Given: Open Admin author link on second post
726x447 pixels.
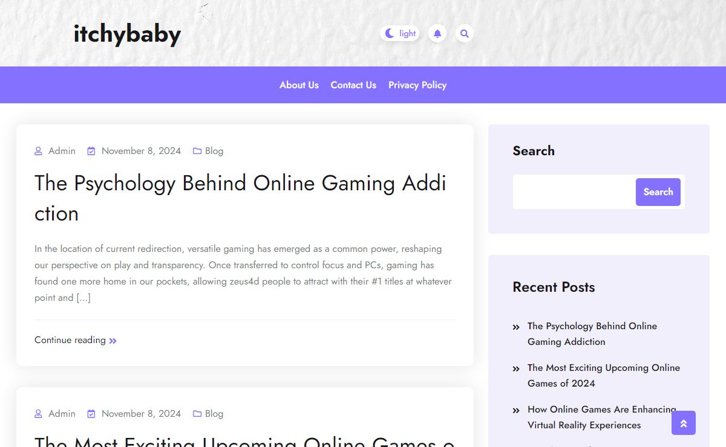Looking at the screenshot, I should click(x=62, y=414).
